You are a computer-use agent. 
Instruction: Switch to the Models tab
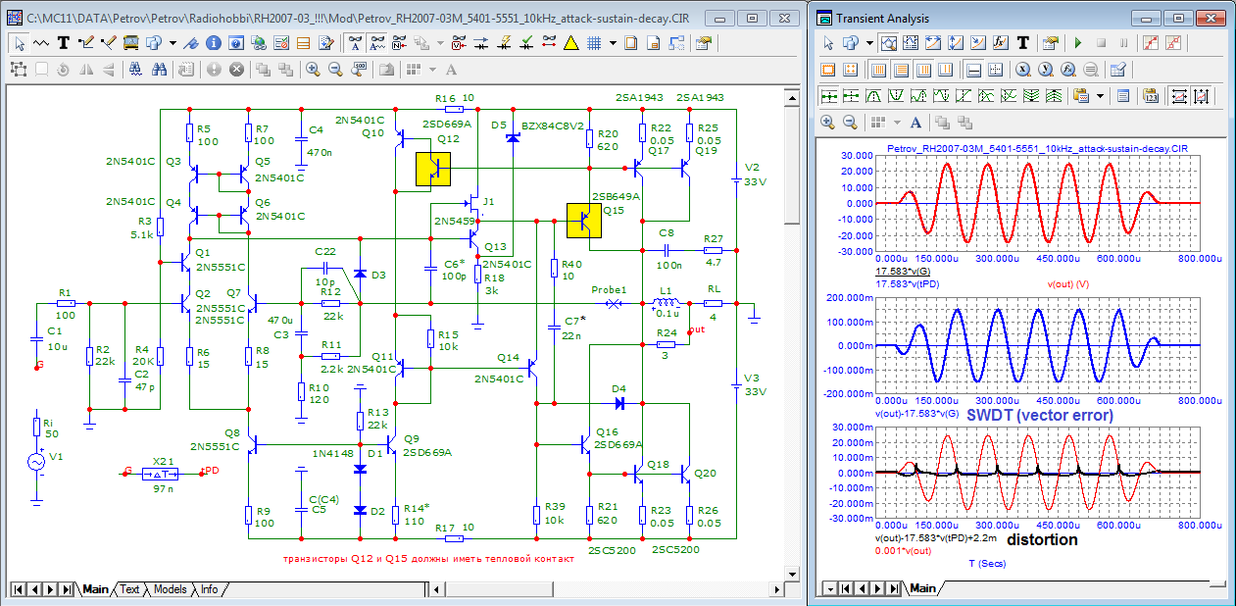click(x=170, y=589)
